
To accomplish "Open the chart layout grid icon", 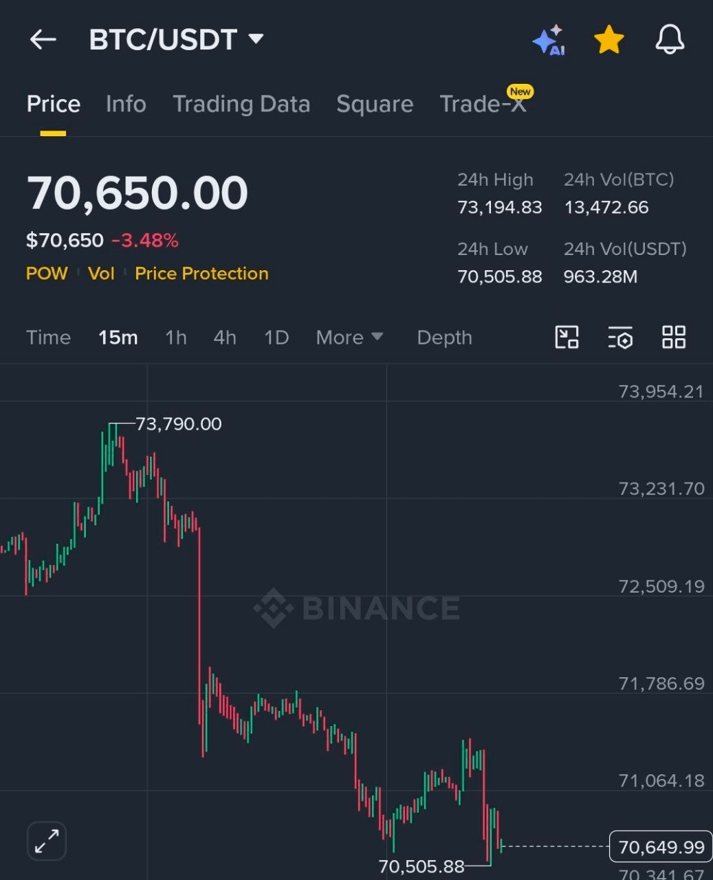I will click(674, 338).
